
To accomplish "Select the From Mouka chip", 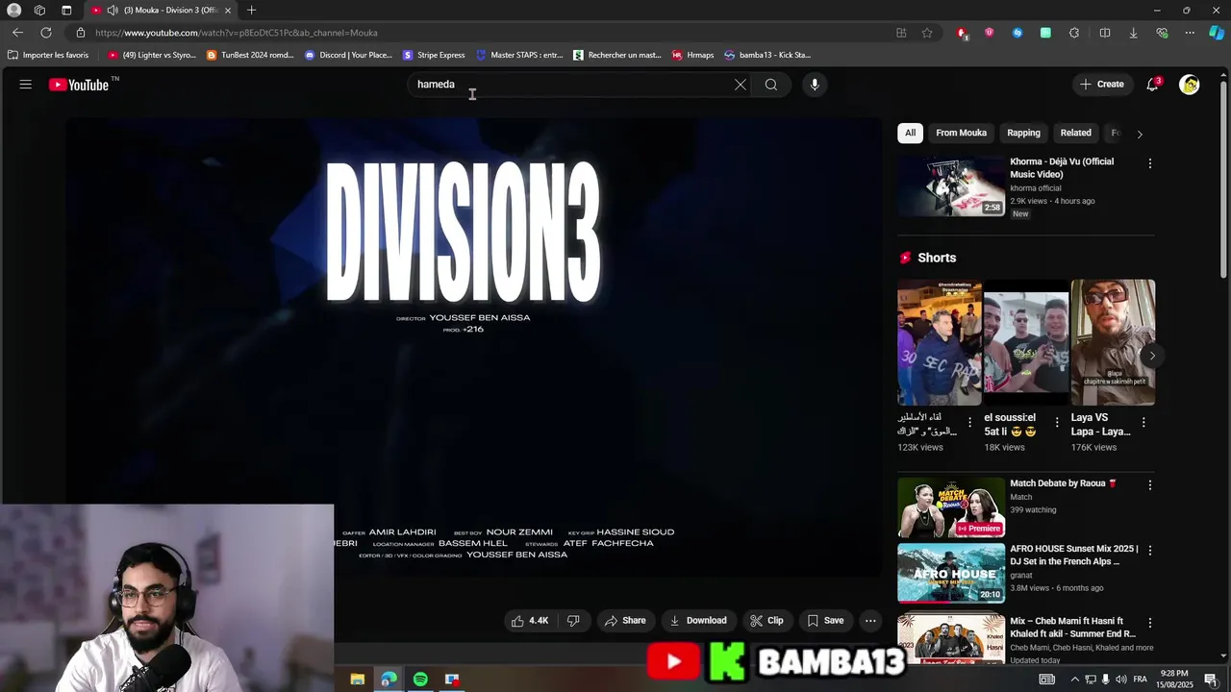I will (961, 133).
